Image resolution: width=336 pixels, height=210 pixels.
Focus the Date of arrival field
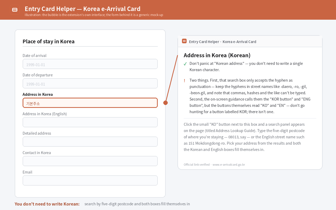[x=90, y=64]
